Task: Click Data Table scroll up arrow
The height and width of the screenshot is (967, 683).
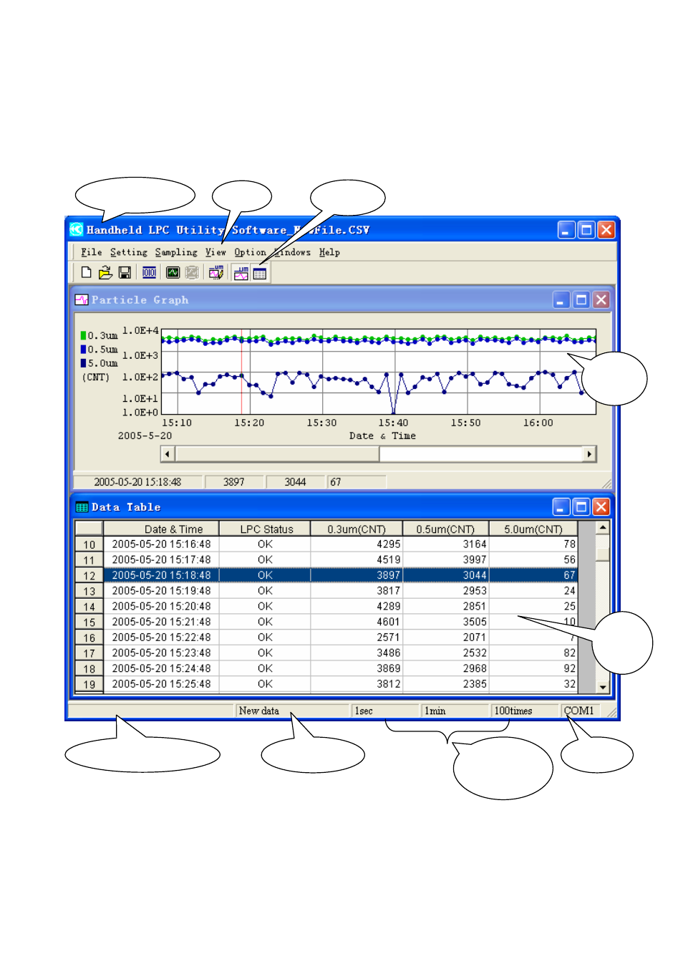Action: tap(603, 528)
